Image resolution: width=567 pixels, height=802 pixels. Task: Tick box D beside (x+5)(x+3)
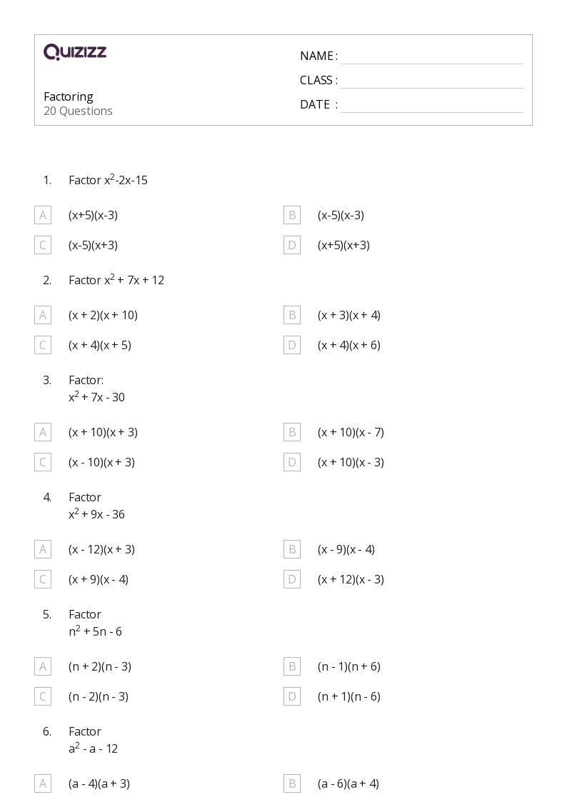tap(292, 245)
